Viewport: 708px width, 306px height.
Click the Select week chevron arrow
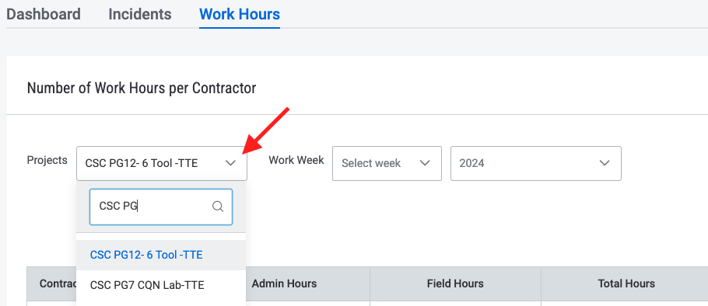click(425, 163)
